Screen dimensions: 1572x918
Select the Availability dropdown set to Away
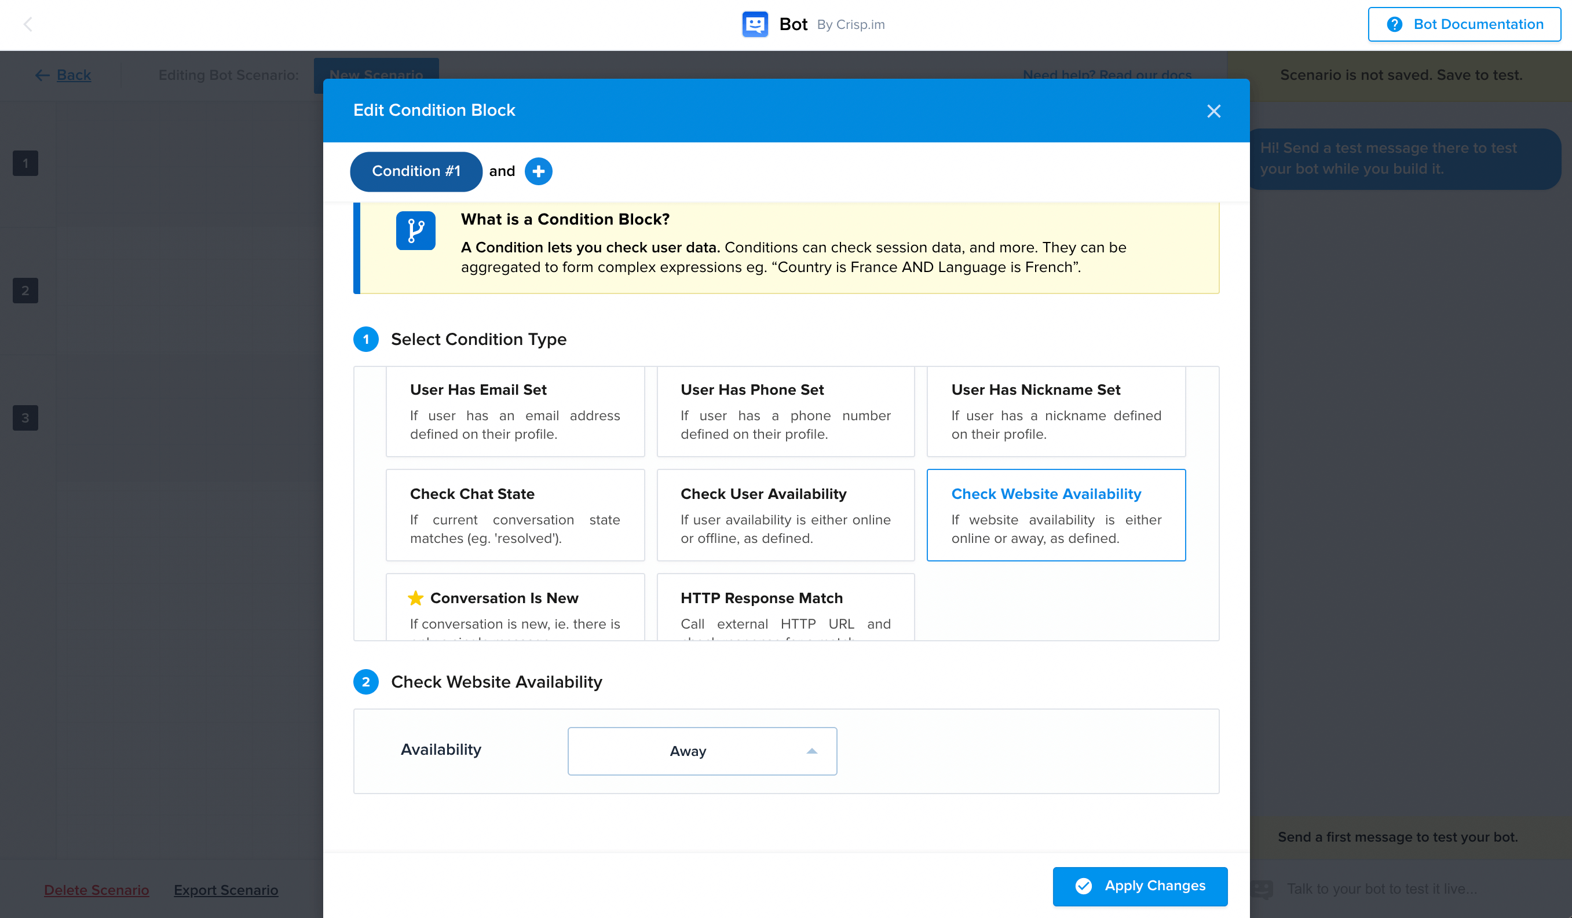[702, 751]
